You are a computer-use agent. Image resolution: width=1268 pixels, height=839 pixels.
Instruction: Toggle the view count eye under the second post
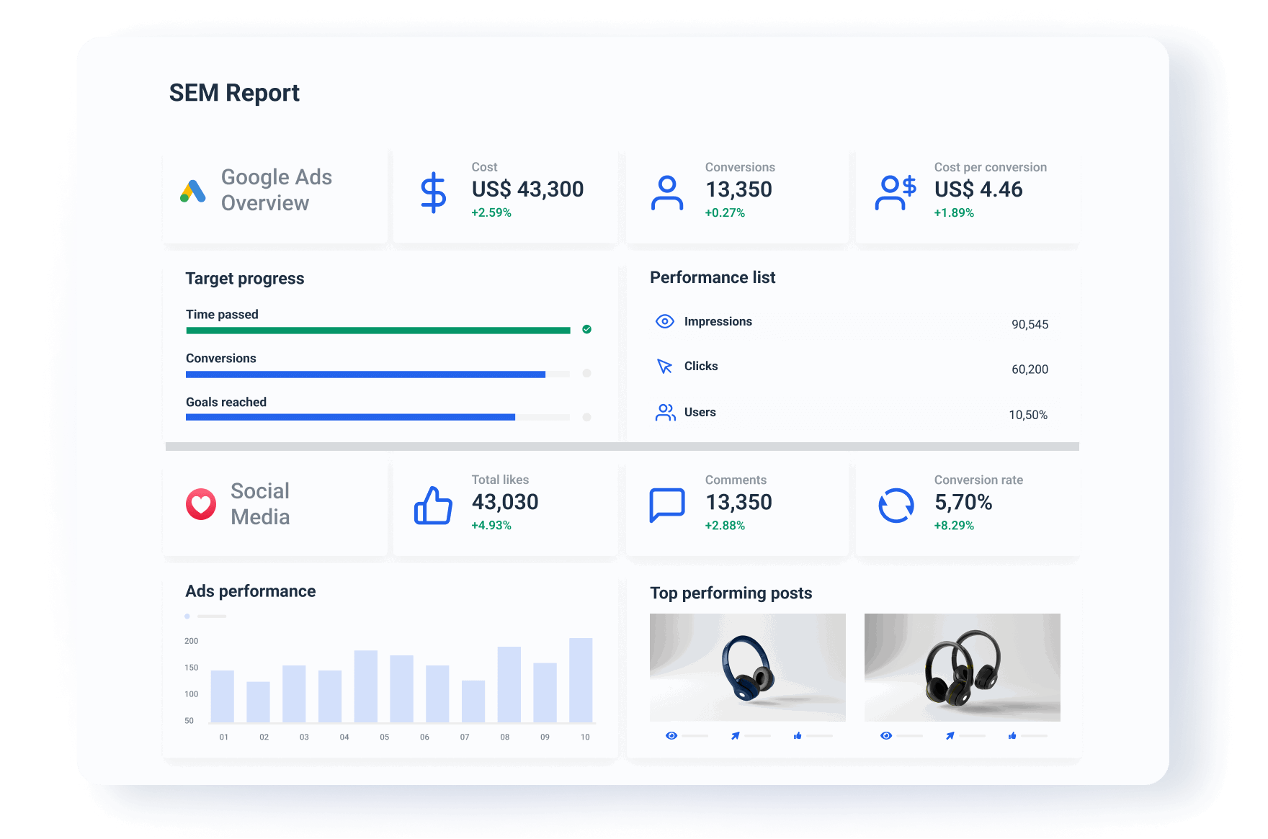886,735
